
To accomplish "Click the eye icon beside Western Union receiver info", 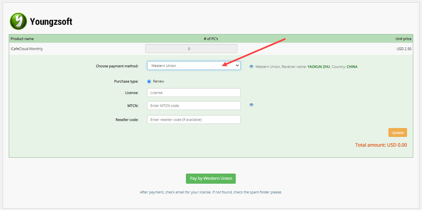I will click(x=251, y=67).
